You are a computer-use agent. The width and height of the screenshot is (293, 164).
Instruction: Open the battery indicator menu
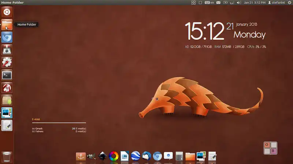tap(225, 3)
